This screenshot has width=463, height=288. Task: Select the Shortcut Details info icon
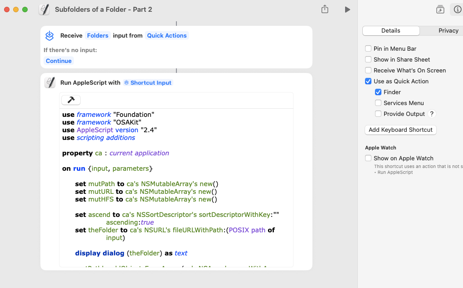[x=458, y=10]
